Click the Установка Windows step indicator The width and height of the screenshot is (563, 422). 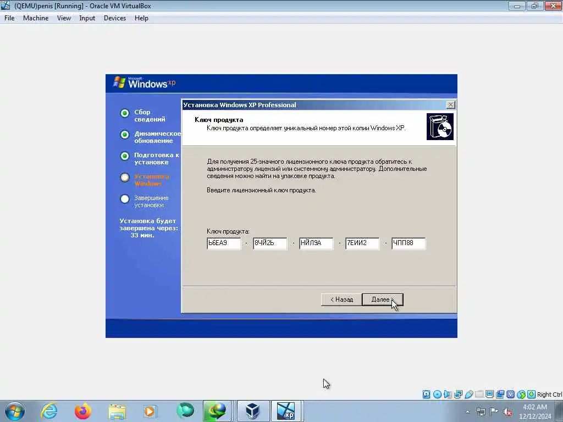(x=125, y=177)
